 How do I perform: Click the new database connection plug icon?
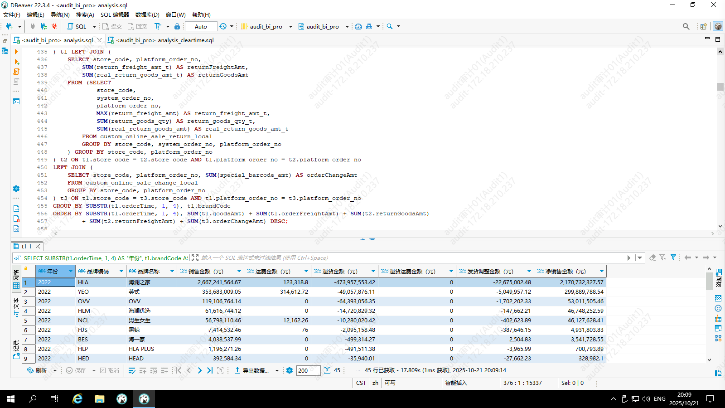pyautogui.click(x=9, y=26)
